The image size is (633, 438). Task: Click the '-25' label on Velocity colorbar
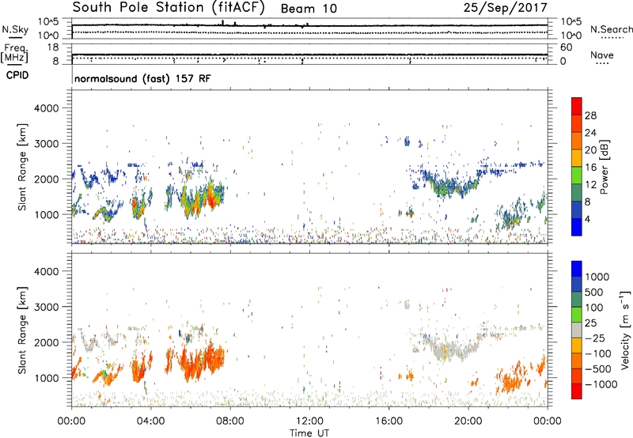pyautogui.click(x=594, y=338)
